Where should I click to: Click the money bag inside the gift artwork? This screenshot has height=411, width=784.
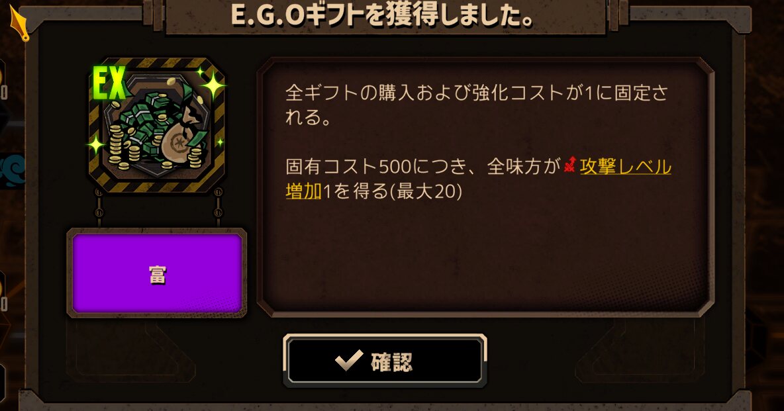point(180,142)
